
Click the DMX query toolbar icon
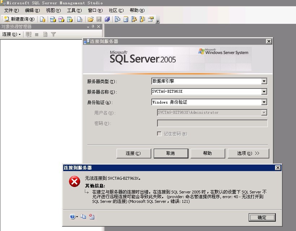[x=61, y=19]
